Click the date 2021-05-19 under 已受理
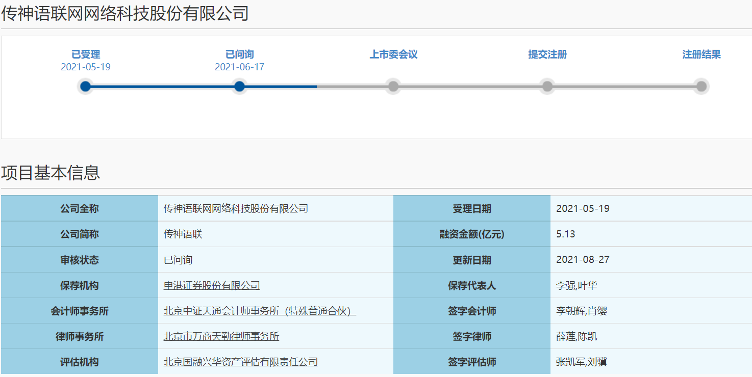752x377 pixels. pyautogui.click(x=86, y=67)
